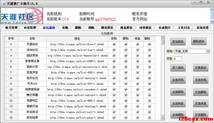Switch to the 帐号管理 tab
Image resolution: width=214 pixels, height=123 pixels.
coord(11,28)
